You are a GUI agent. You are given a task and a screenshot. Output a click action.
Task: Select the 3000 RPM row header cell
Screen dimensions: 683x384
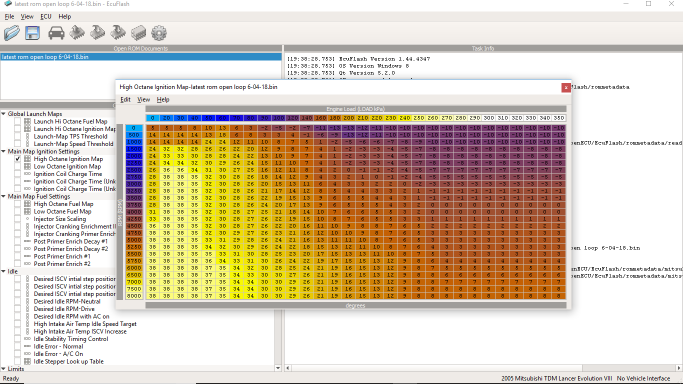click(134, 184)
